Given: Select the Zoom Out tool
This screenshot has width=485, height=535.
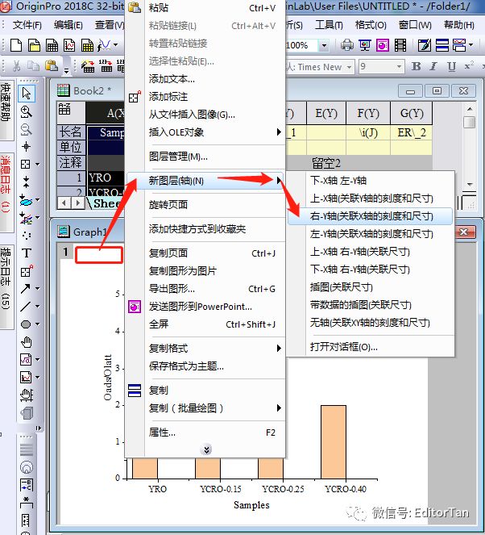Looking at the screenshot, I should [27, 129].
